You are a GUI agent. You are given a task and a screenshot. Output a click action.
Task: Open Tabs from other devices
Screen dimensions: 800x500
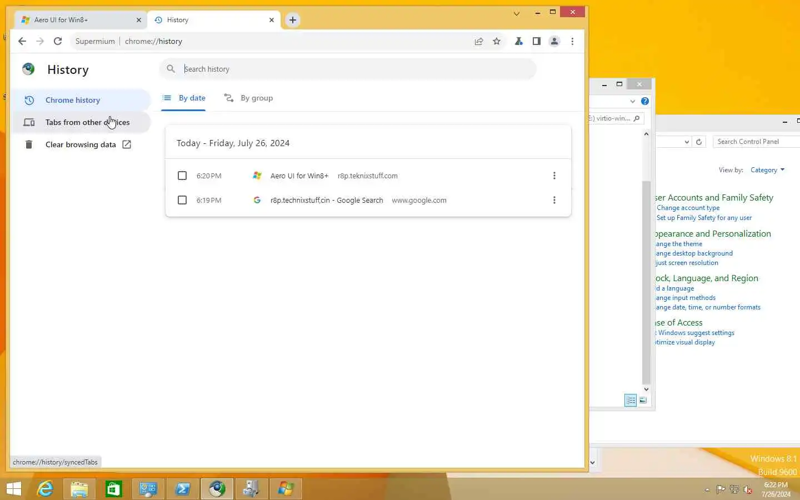point(81,122)
